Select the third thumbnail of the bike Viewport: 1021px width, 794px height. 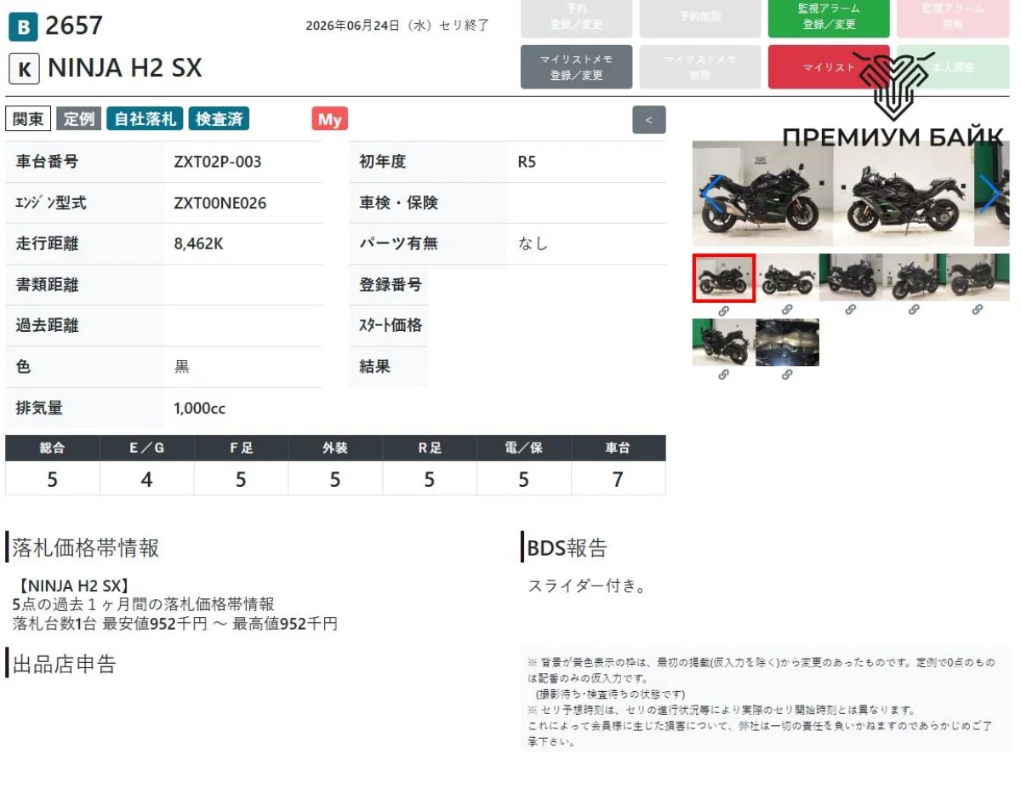click(851, 277)
